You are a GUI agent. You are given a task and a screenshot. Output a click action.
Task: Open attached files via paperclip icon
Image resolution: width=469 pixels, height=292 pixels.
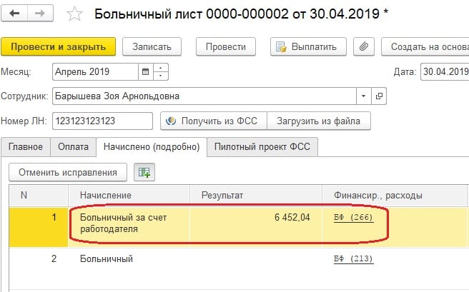coord(364,46)
